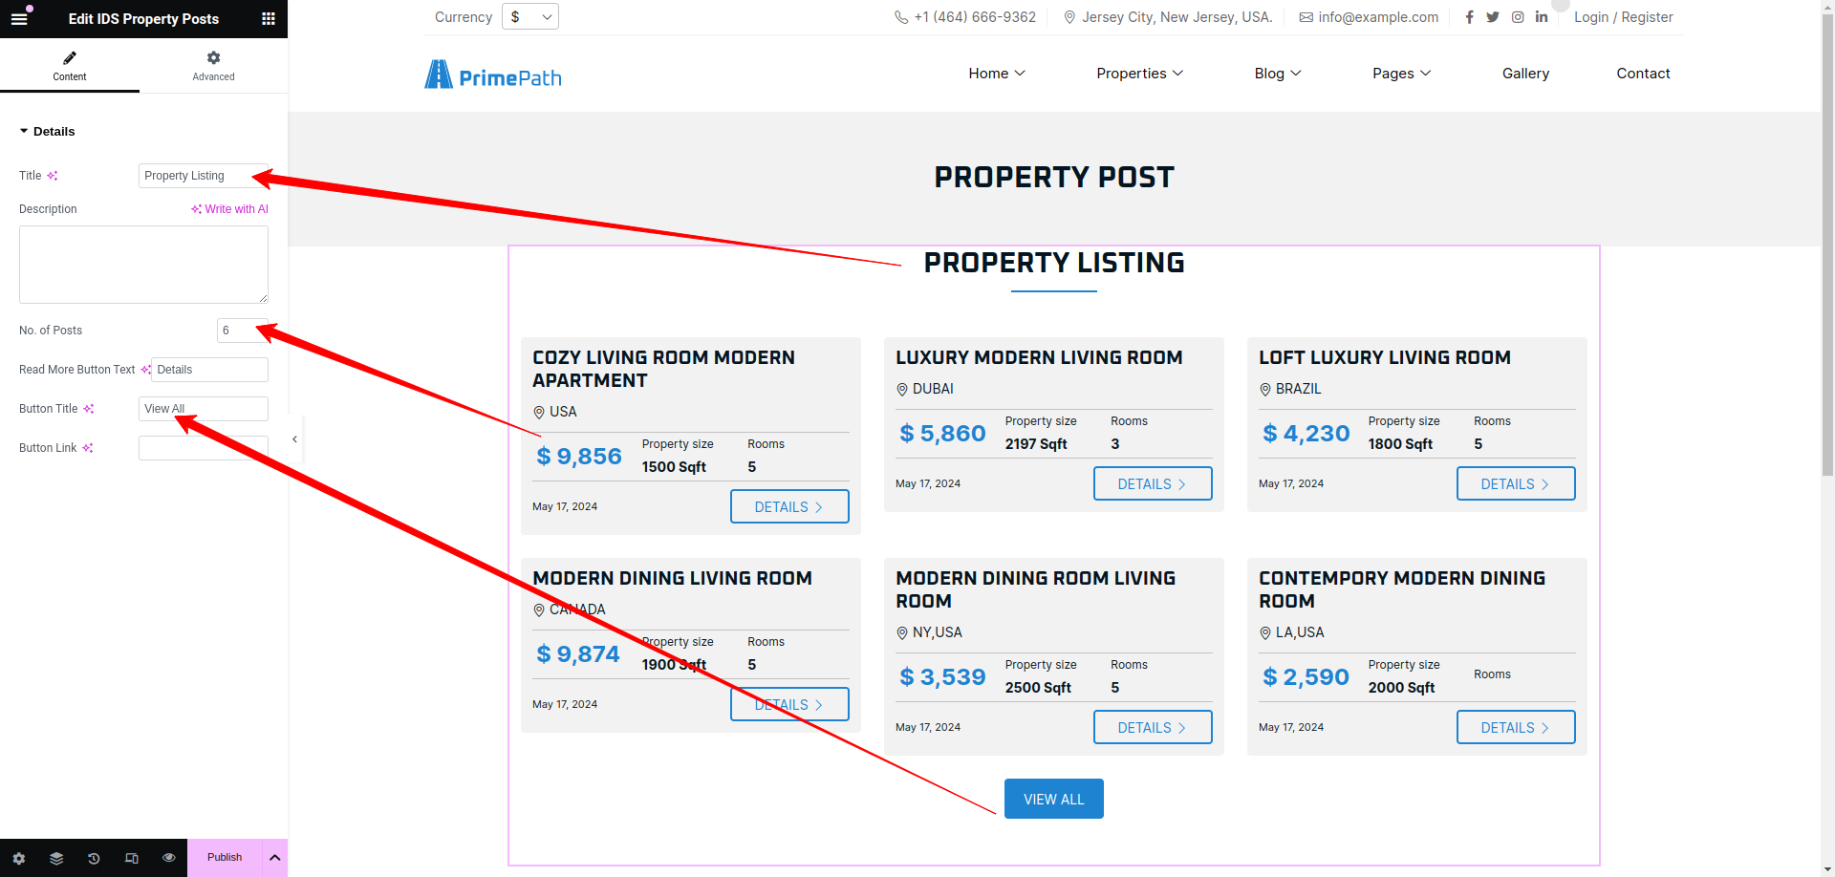This screenshot has height=877, width=1835.
Task: Expand the save options arrow
Action: point(274,858)
